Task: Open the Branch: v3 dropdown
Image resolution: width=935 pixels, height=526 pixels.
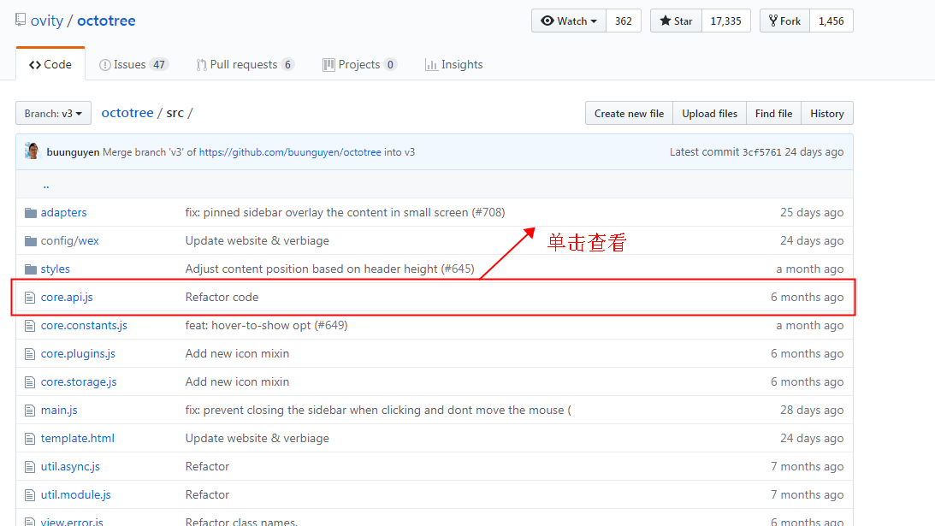Action: (53, 113)
